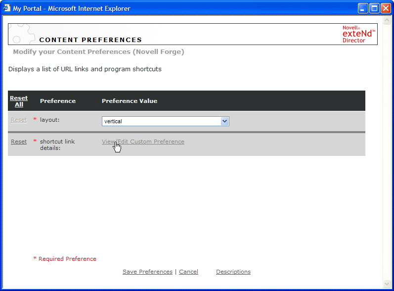Open the layout dropdown showing vertical
This screenshot has height=291, width=394.
pos(165,121)
